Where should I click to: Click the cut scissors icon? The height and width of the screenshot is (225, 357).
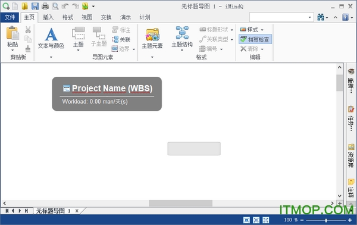[28, 30]
